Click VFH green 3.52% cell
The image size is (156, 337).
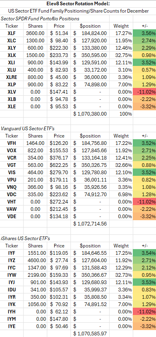(144, 143)
